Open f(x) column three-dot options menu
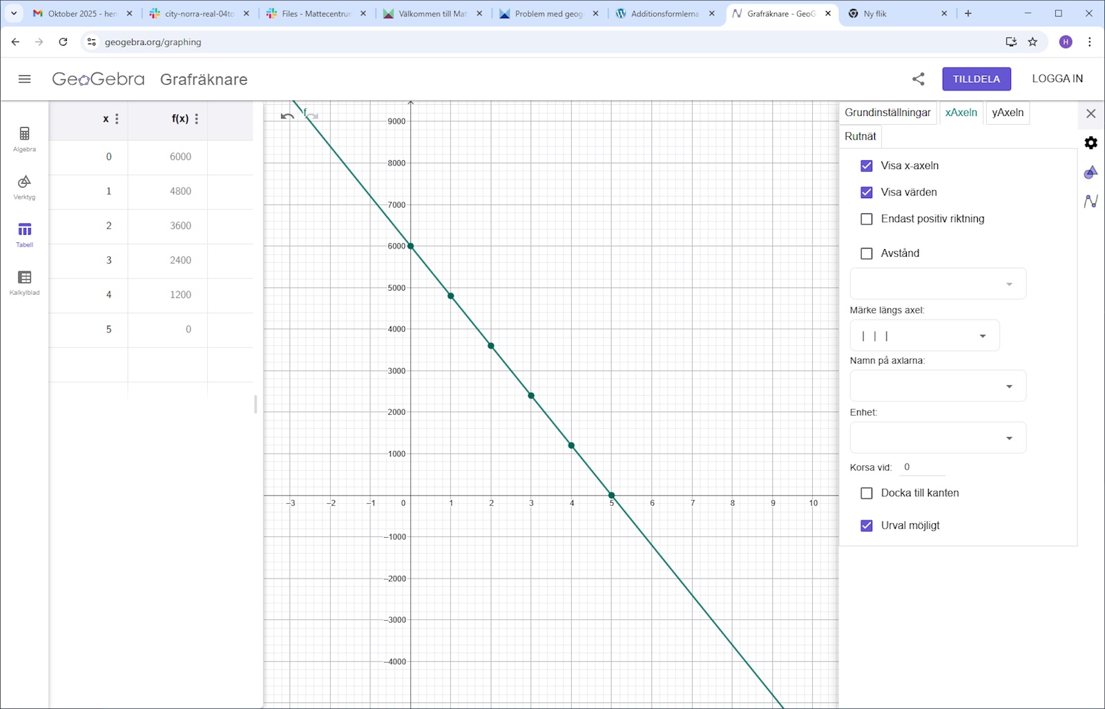 click(x=197, y=119)
